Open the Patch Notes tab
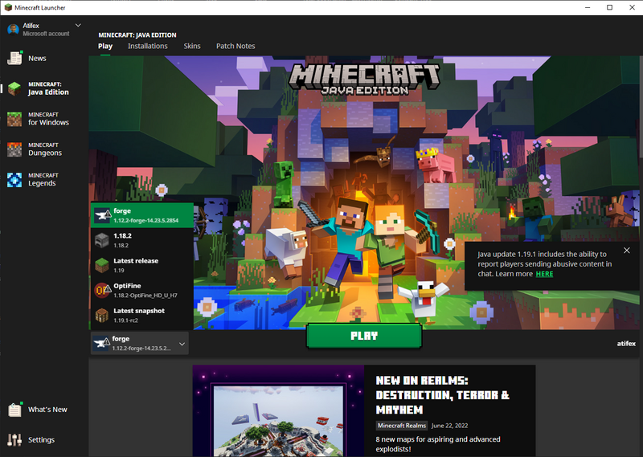The height and width of the screenshot is (457, 643). click(235, 46)
